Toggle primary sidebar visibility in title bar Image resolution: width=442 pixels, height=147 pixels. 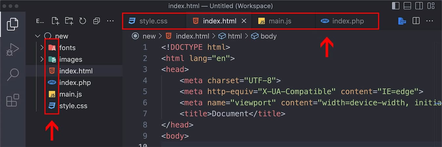pos(396,6)
